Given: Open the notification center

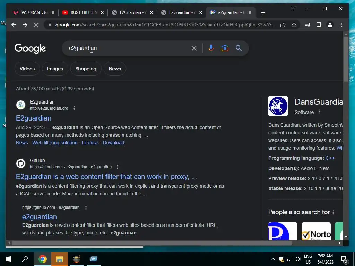Looking at the screenshot, I should [x=344, y=259].
